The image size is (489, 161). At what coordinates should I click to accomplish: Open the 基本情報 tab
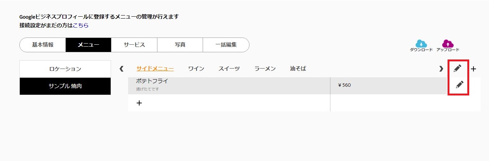pyautogui.click(x=43, y=45)
